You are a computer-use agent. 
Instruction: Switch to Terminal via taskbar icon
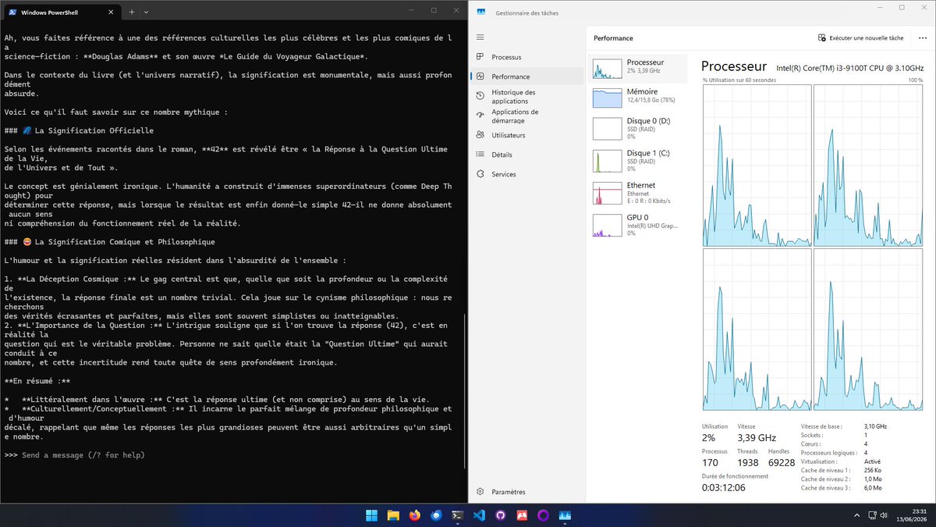click(458, 515)
